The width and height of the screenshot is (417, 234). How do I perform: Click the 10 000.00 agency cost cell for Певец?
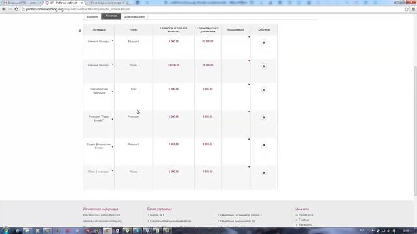173,65
